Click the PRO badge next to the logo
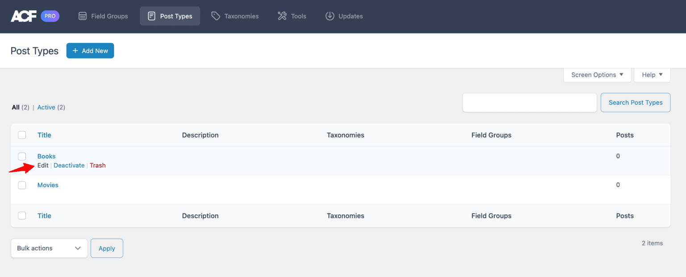Viewport: 686px width, 277px height. tap(50, 16)
